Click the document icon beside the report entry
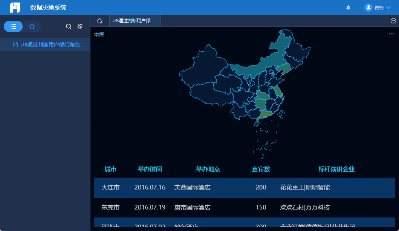 [15, 45]
